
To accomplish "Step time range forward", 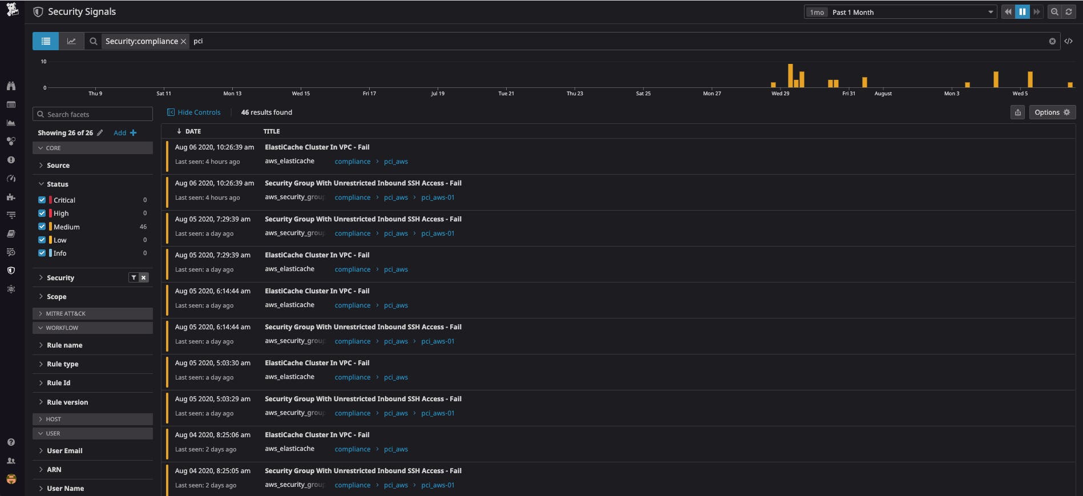I will 1037,12.
